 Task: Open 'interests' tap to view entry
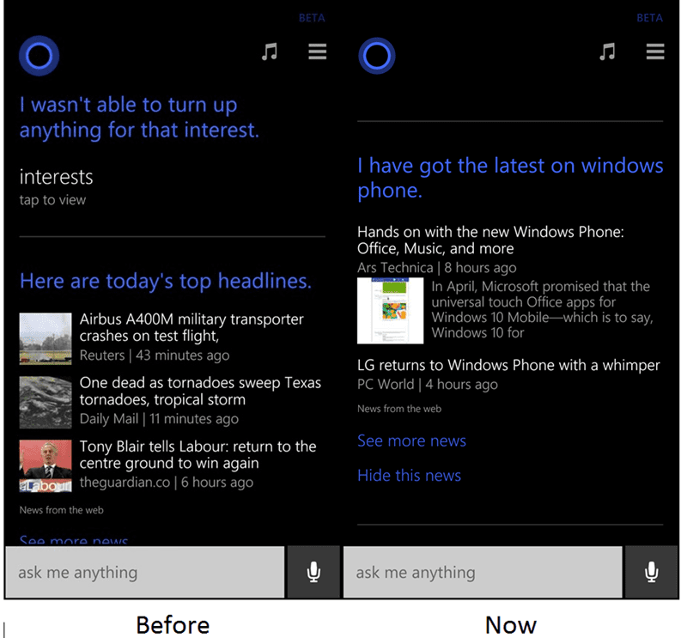click(57, 186)
